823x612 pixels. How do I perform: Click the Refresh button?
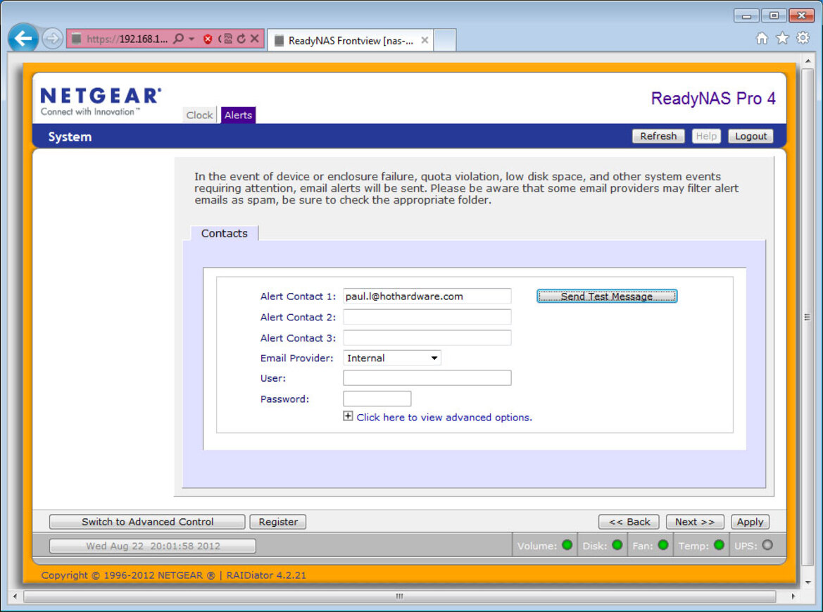658,136
